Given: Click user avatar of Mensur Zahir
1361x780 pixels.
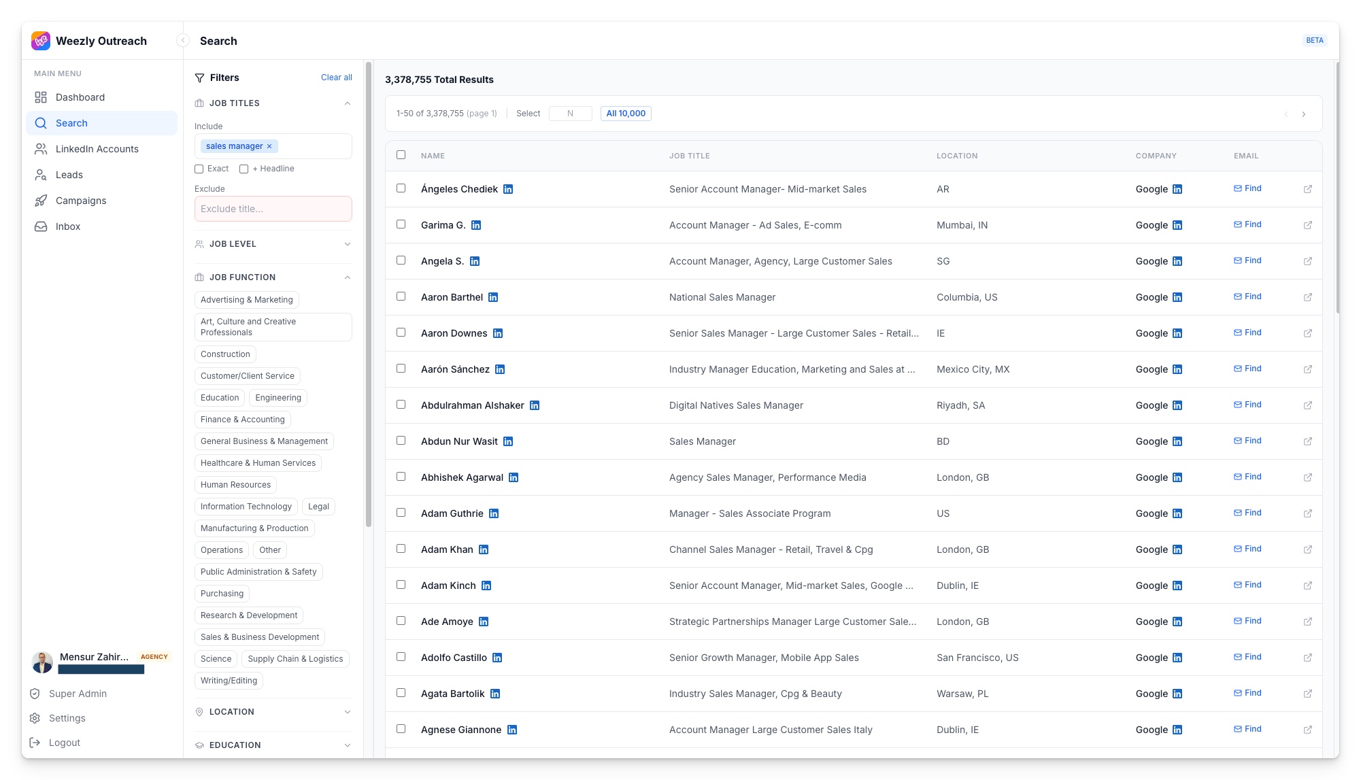Looking at the screenshot, I should (42, 662).
